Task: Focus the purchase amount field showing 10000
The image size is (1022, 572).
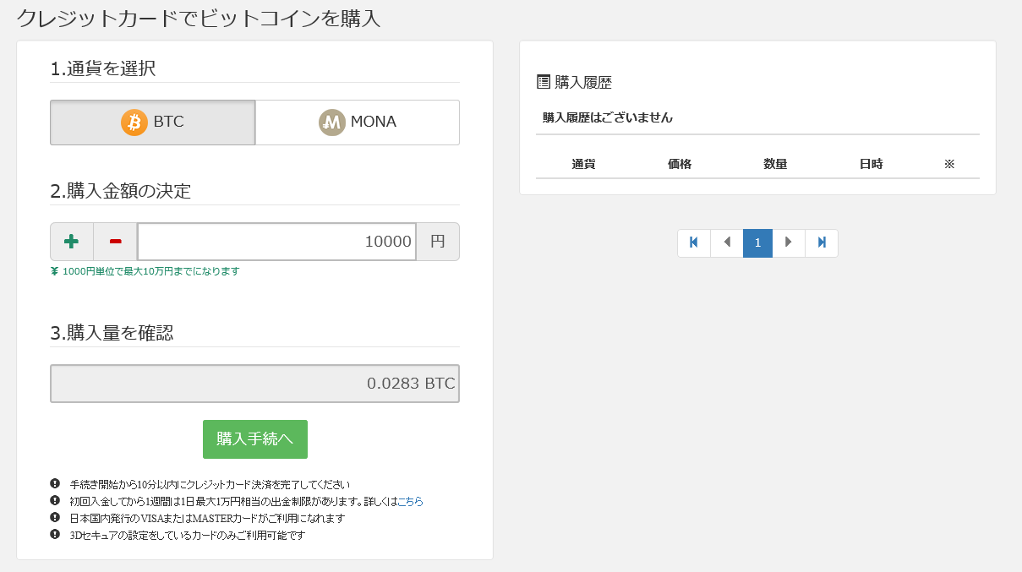Action: (276, 242)
